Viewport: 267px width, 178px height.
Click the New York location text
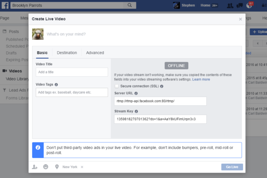click(70, 167)
